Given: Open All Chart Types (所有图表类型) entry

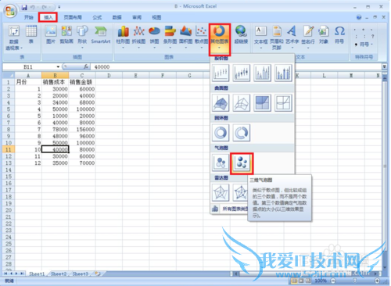Looking at the screenshot, I should [229, 209].
